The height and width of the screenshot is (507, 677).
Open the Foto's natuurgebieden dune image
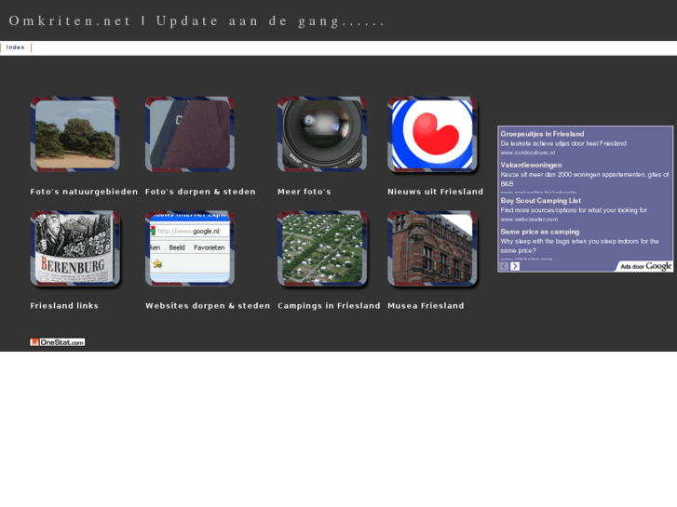(x=74, y=134)
